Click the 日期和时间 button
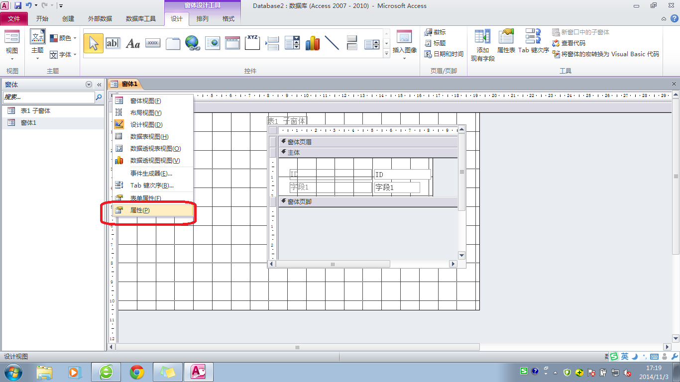Image resolution: width=680 pixels, height=382 pixels. pyautogui.click(x=444, y=54)
